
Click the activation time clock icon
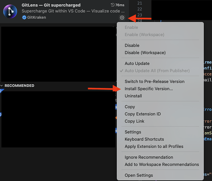(112, 5)
